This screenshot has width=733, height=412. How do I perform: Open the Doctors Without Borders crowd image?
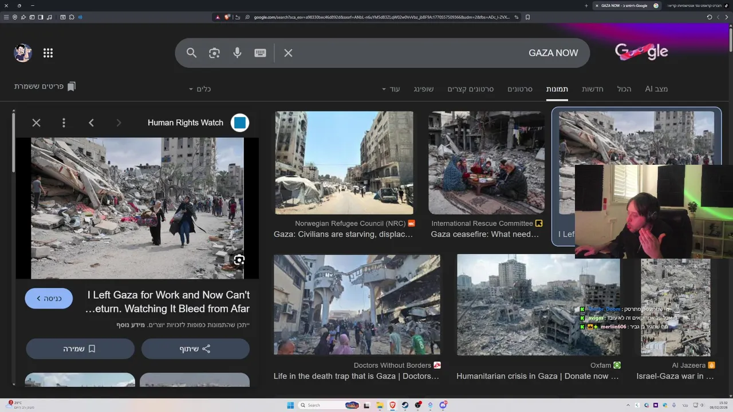[x=357, y=304]
